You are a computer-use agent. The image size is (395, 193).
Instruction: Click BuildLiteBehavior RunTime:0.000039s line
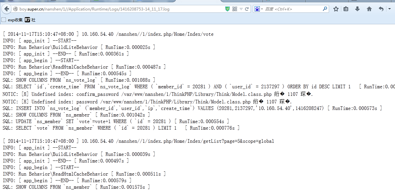tap(79, 154)
